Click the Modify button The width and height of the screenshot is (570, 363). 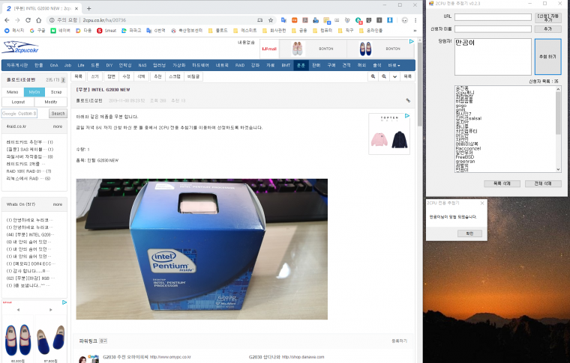(x=51, y=102)
